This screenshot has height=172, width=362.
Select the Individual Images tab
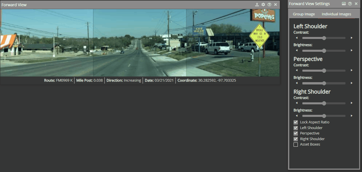336,14
